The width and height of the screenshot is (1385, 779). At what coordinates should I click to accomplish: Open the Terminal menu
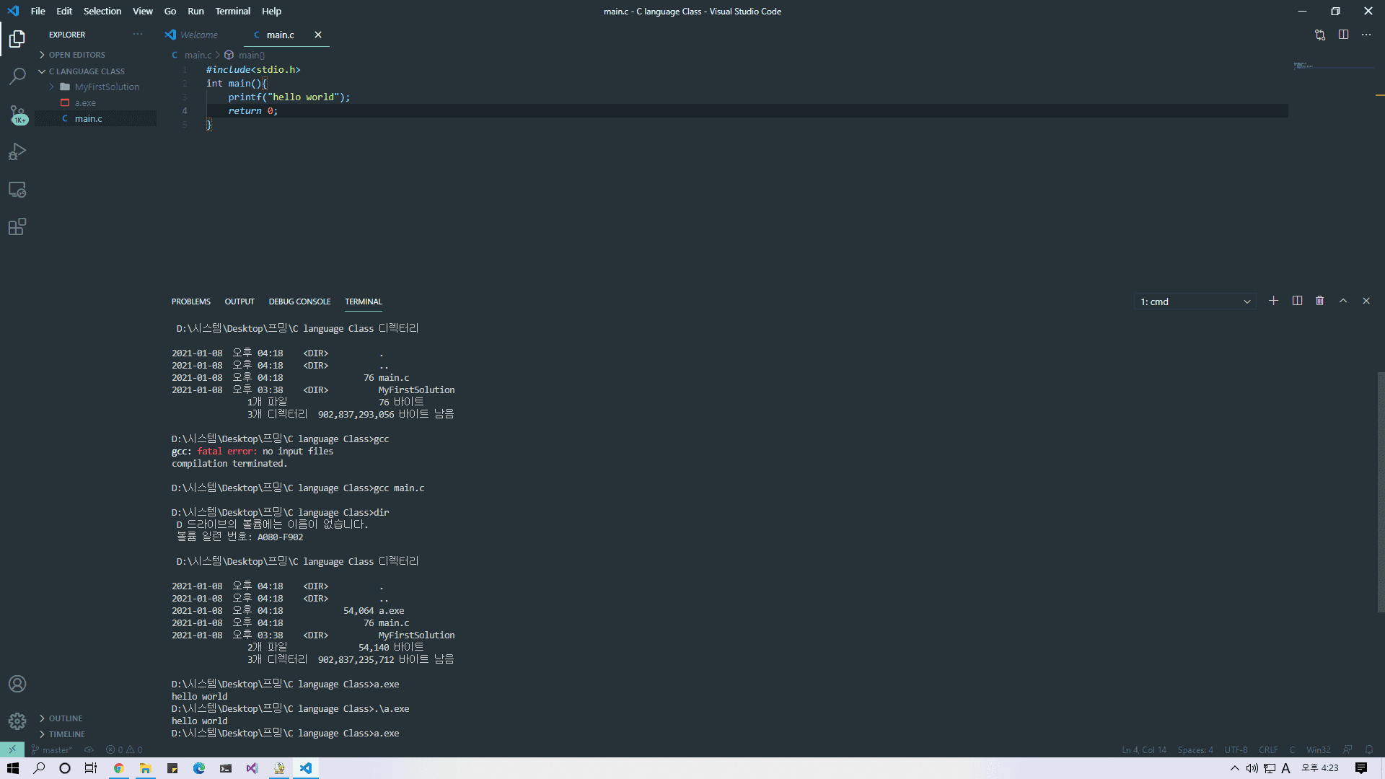coord(232,11)
